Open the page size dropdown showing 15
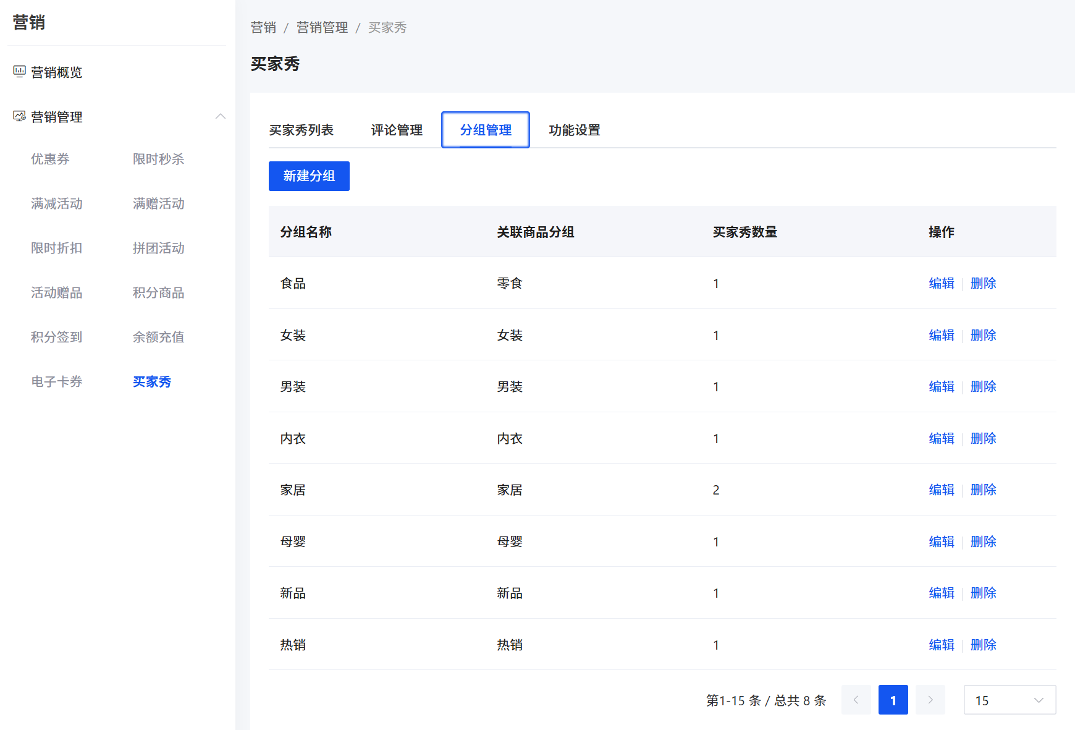This screenshot has width=1075, height=730. tap(1009, 700)
